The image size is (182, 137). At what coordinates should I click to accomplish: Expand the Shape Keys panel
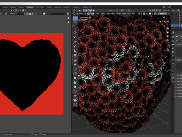(179, 60)
